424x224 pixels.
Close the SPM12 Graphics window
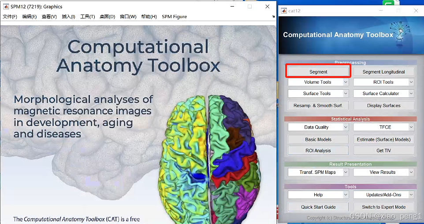pyautogui.click(x=268, y=7)
